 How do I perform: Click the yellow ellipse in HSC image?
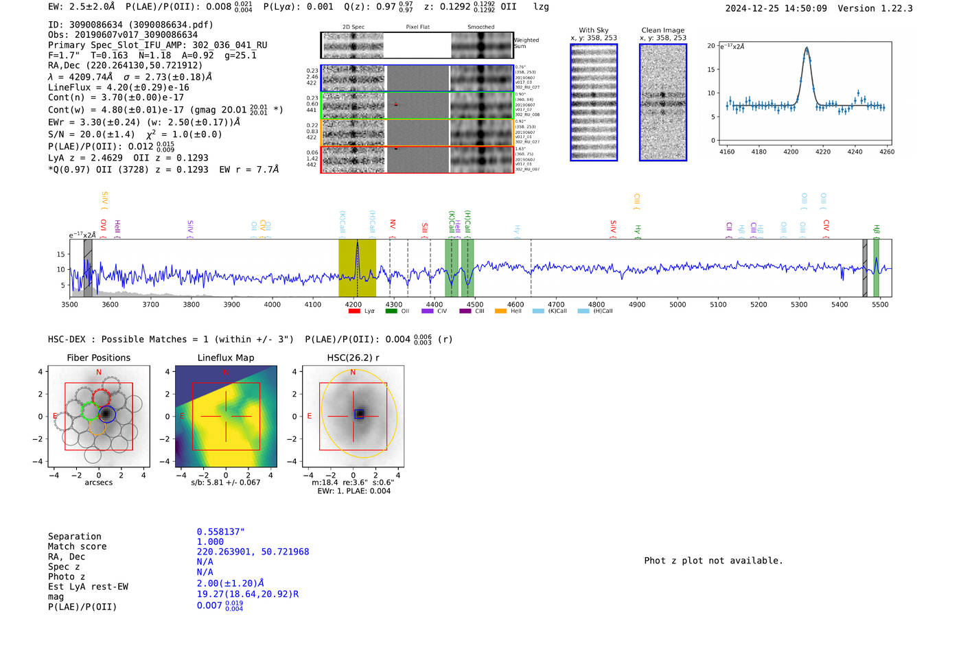click(x=358, y=414)
